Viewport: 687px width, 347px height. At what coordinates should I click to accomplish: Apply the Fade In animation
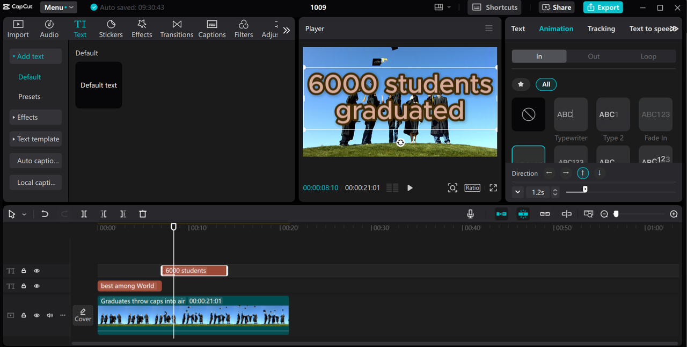point(656,114)
